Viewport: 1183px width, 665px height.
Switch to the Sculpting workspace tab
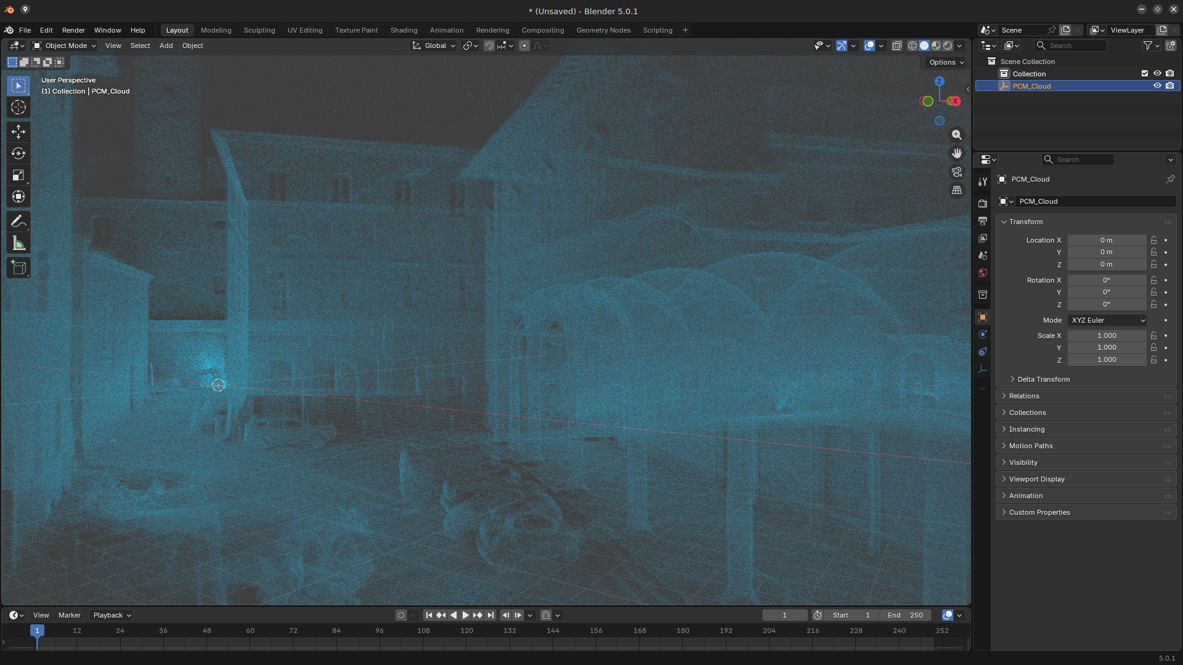[259, 30]
